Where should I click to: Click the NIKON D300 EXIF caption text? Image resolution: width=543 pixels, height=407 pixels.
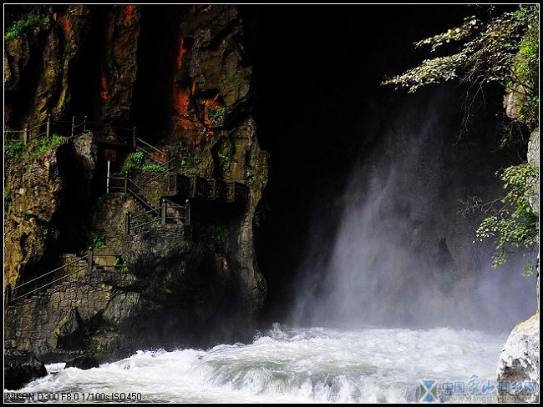74,397
